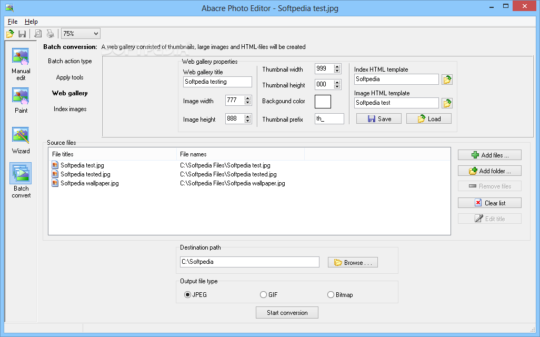
Task: Open the File menu
Action: click(13, 22)
